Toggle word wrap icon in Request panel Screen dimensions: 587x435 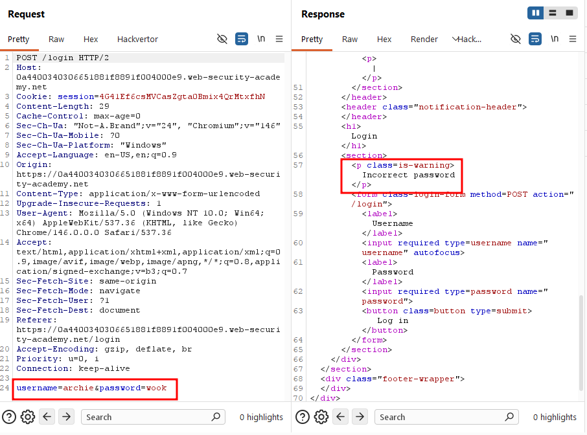242,39
